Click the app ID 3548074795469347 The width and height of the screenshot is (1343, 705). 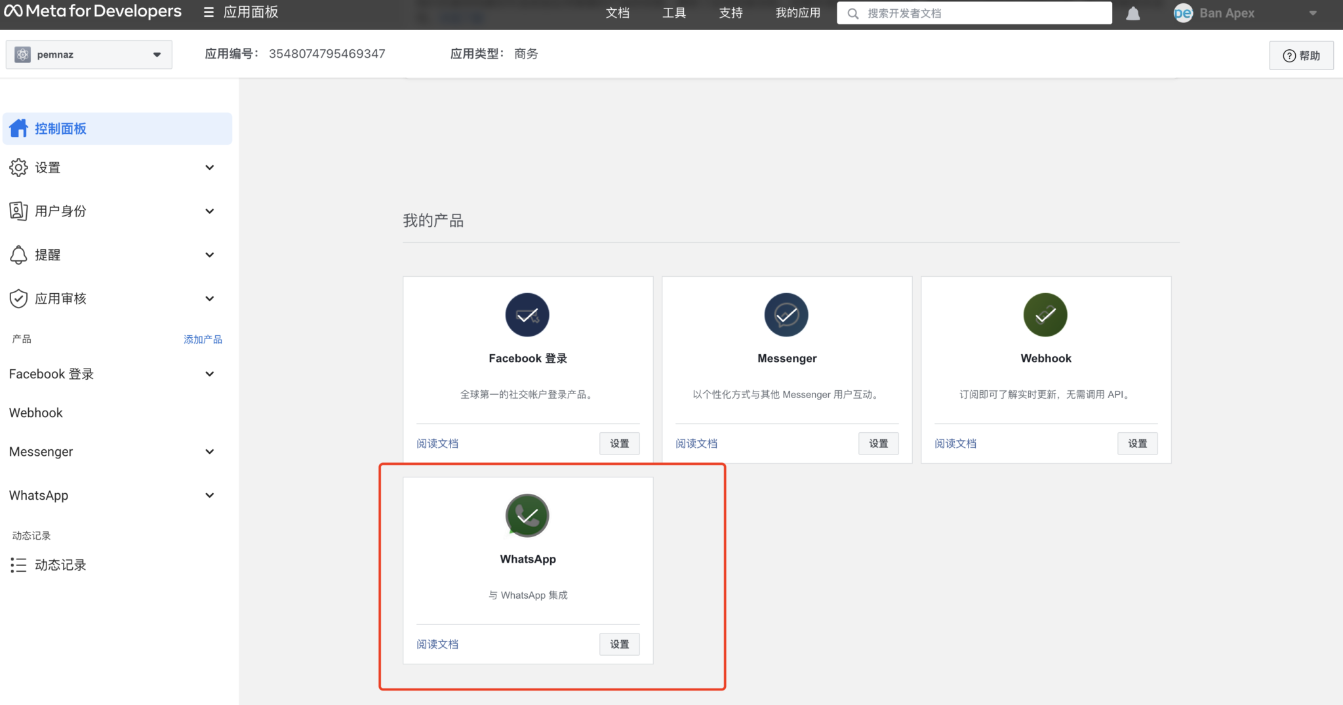[x=327, y=54]
